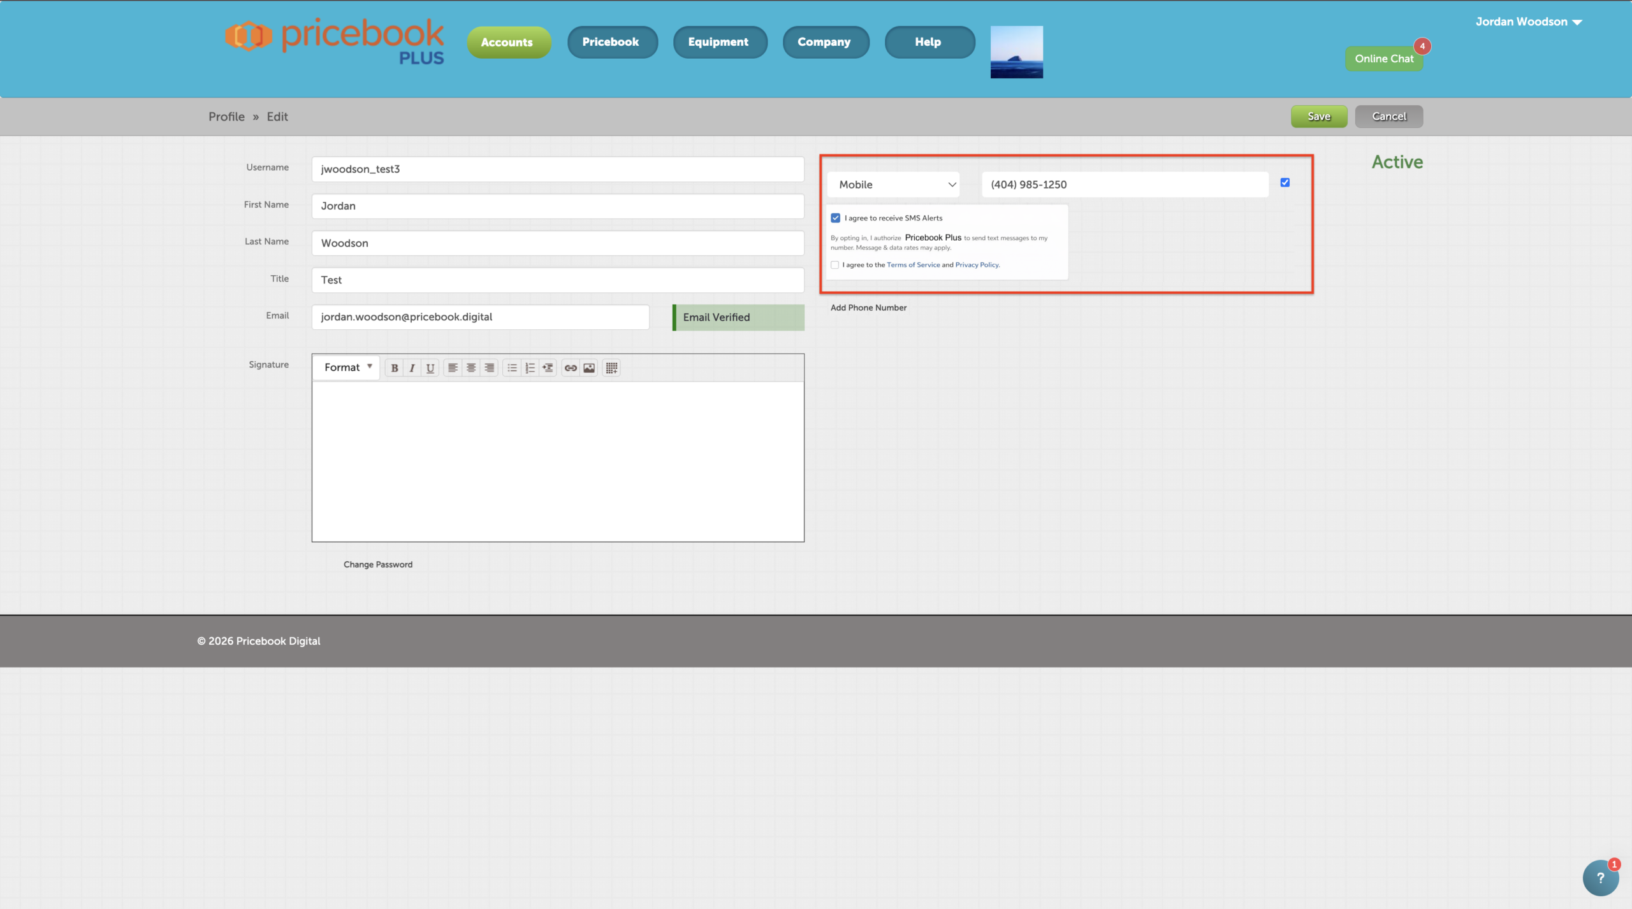Click the underline formatting icon
Screen dimensions: 1632x909
(x=430, y=368)
